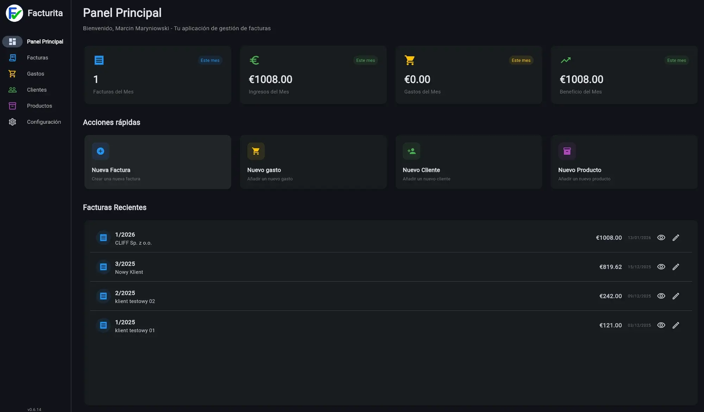Open Gastos via the shopping cart icon
704x412 pixels.
click(x=12, y=73)
